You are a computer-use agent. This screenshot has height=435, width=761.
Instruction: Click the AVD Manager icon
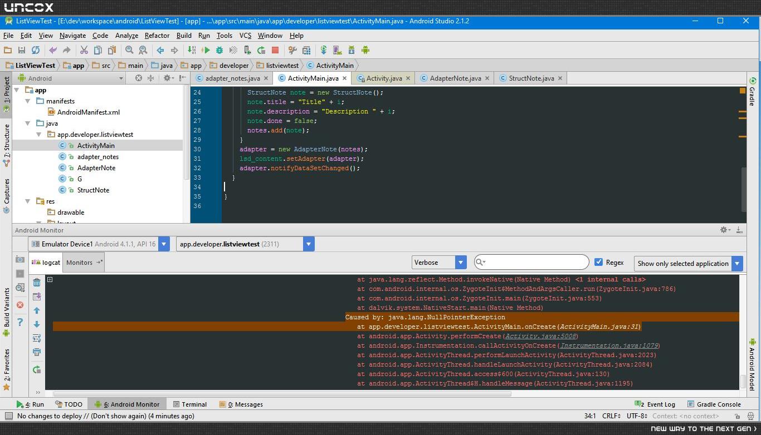point(337,50)
